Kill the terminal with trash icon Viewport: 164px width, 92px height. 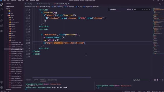click(158, 80)
